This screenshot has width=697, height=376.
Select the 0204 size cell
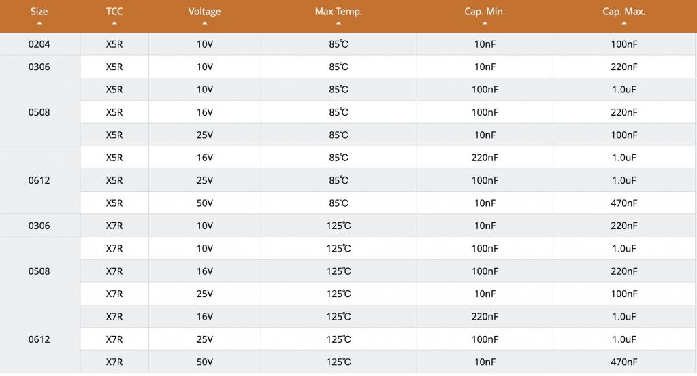point(39,44)
